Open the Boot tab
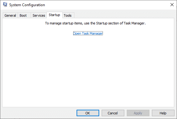The height and width of the screenshot is (119, 177). pyautogui.click(x=23, y=15)
